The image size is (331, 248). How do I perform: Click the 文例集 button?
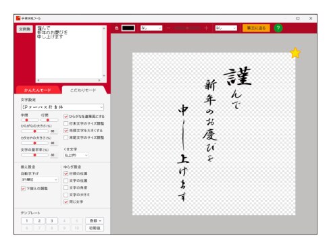pyautogui.click(x=25, y=29)
